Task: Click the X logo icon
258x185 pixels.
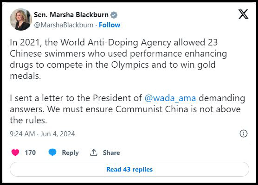Action: (x=243, y=14)
